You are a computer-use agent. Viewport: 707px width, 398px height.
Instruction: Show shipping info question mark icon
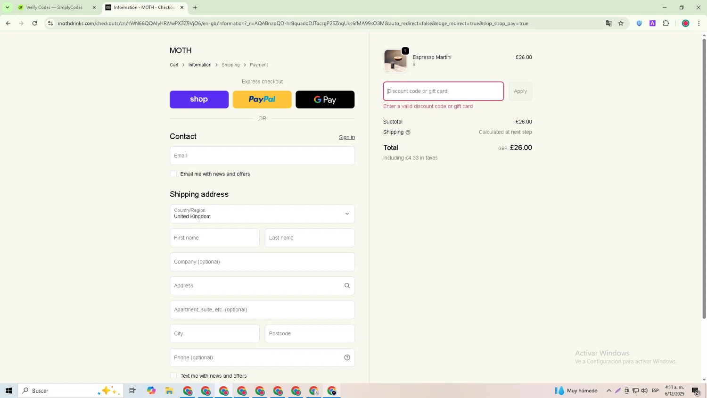tap(408, 133)
